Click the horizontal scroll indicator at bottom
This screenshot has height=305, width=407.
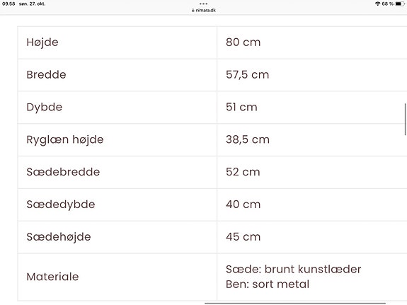tap(295, 303)
